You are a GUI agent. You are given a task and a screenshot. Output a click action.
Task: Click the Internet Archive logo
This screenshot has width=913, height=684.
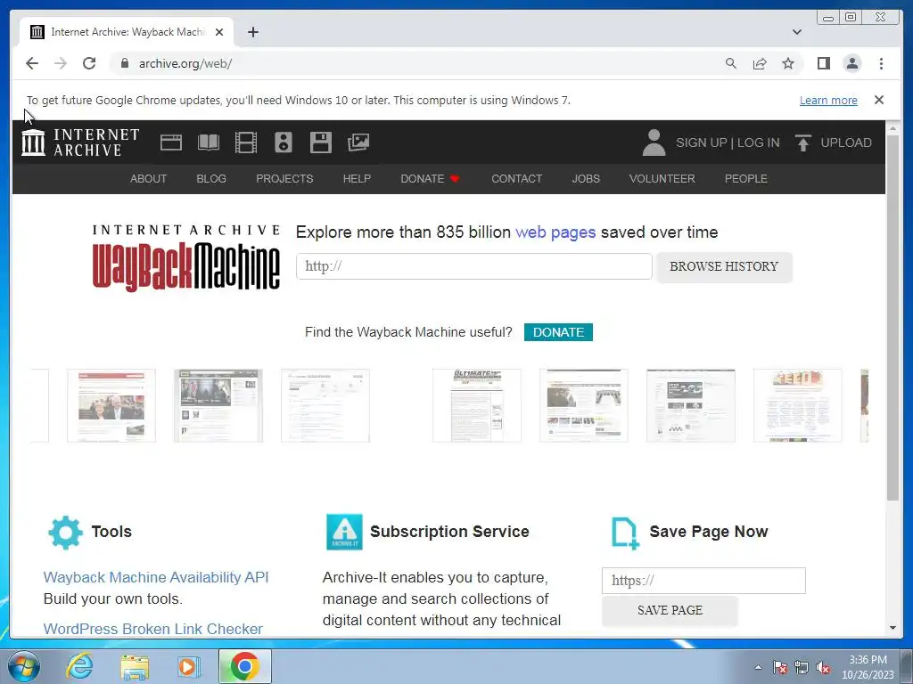[79, 142]
